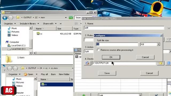This screenshot has width=171, height=96.
Task: Select the highlighted cc file in cc.mov window
Action: 57,85
